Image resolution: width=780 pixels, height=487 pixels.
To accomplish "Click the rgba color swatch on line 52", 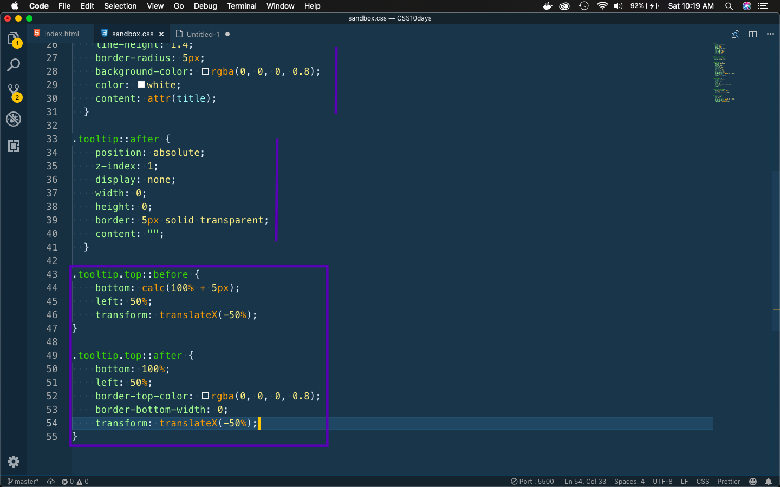I will (x=206, y=396).
